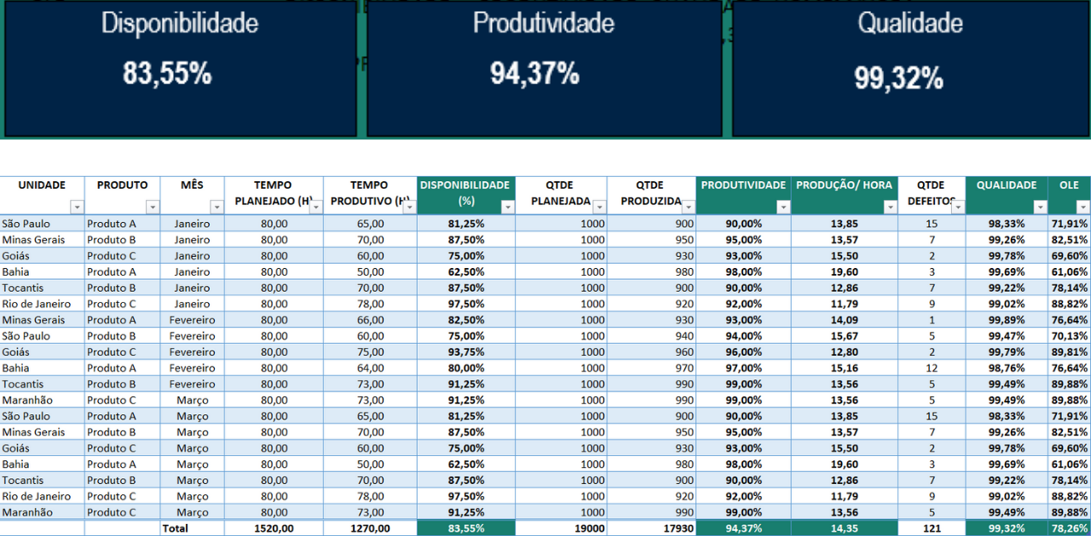Open the QTDE PLANEJADA filter dropdown
1091x536 pixels.
[x=599, y=207]
